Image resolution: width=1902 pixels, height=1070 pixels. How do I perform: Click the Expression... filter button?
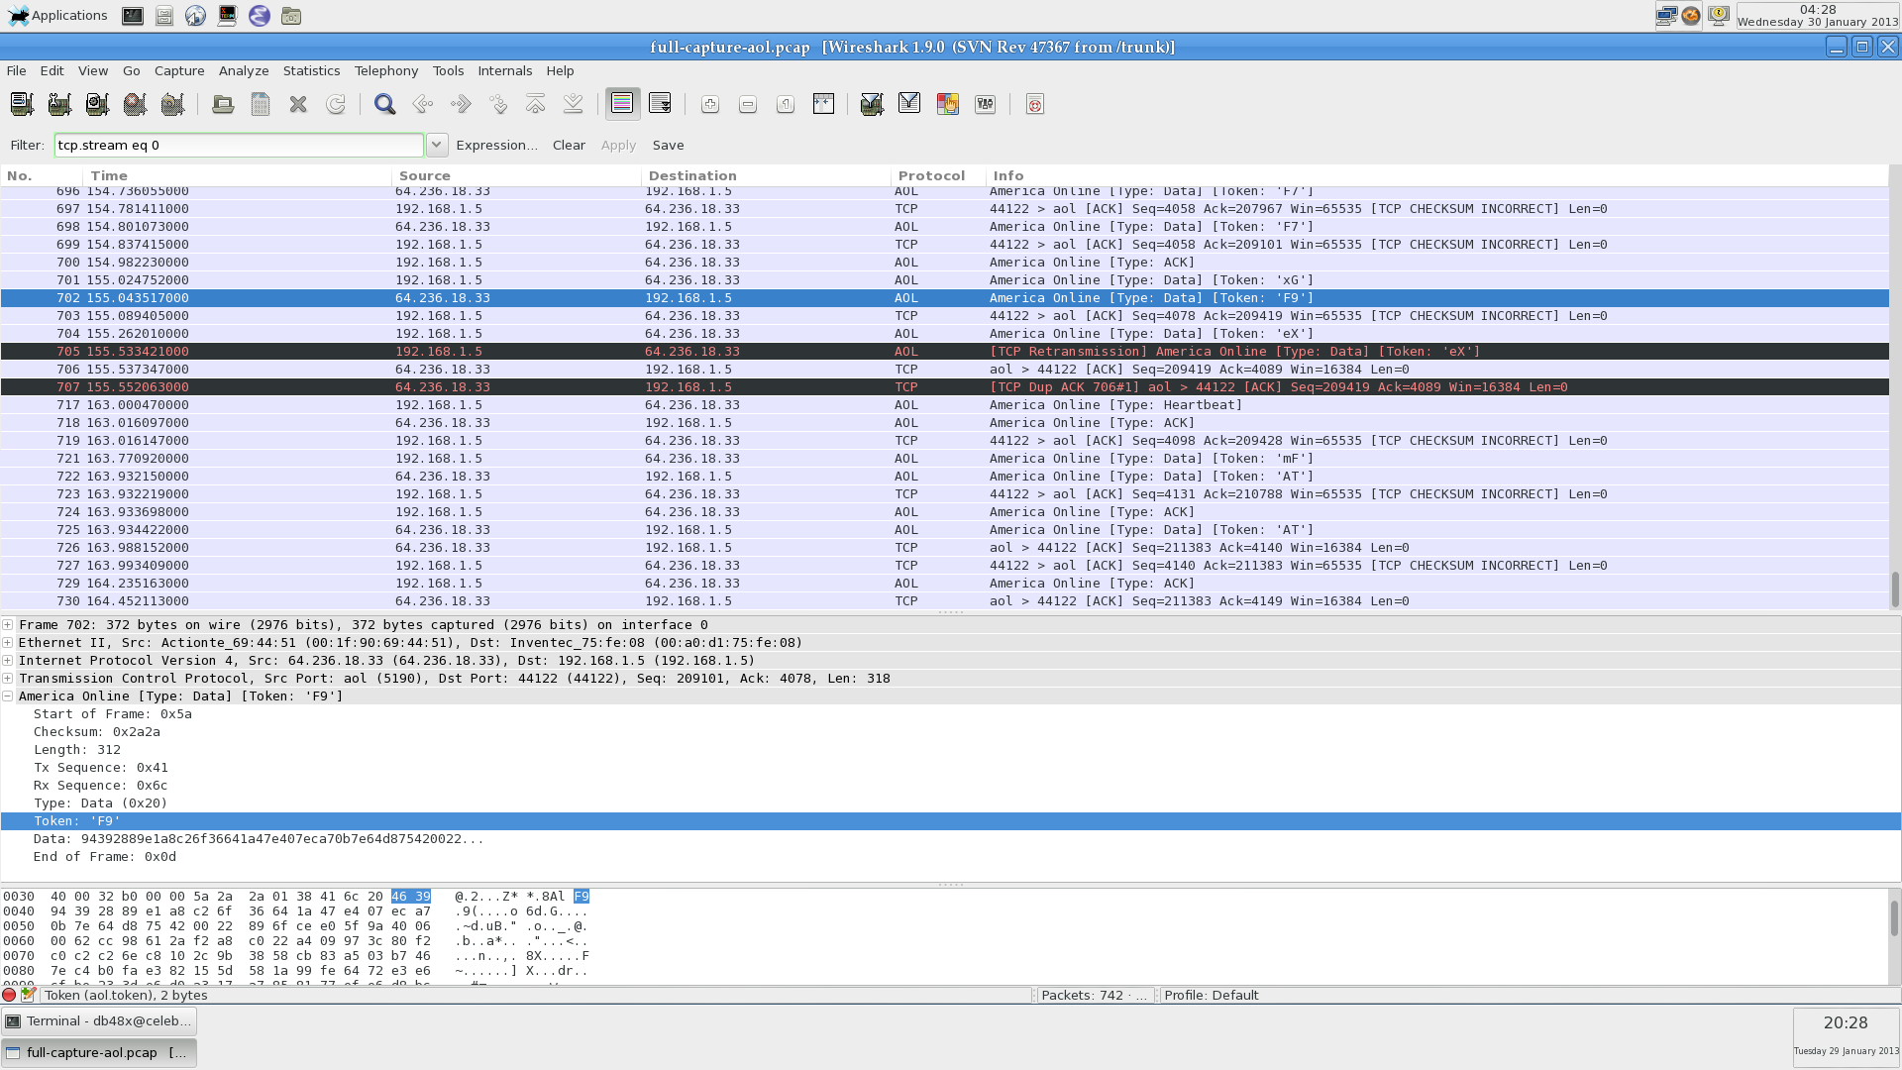496,145
